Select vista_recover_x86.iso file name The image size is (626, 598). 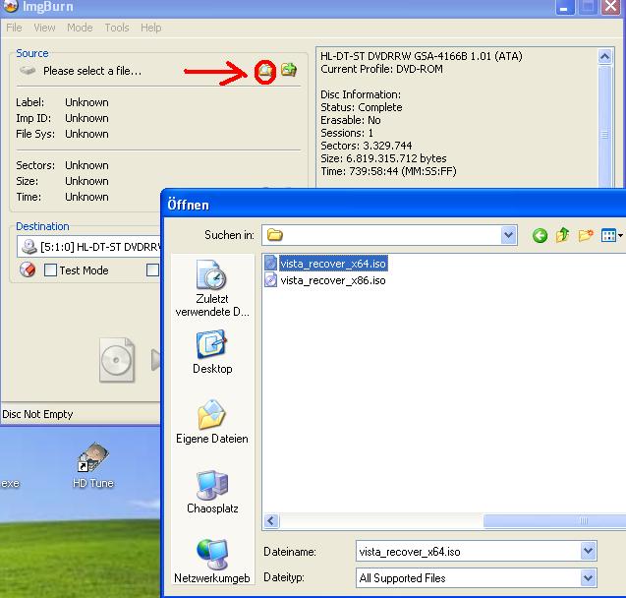(333, 280)
